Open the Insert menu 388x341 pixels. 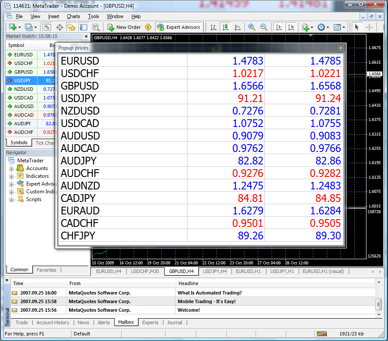coord(53,16)
